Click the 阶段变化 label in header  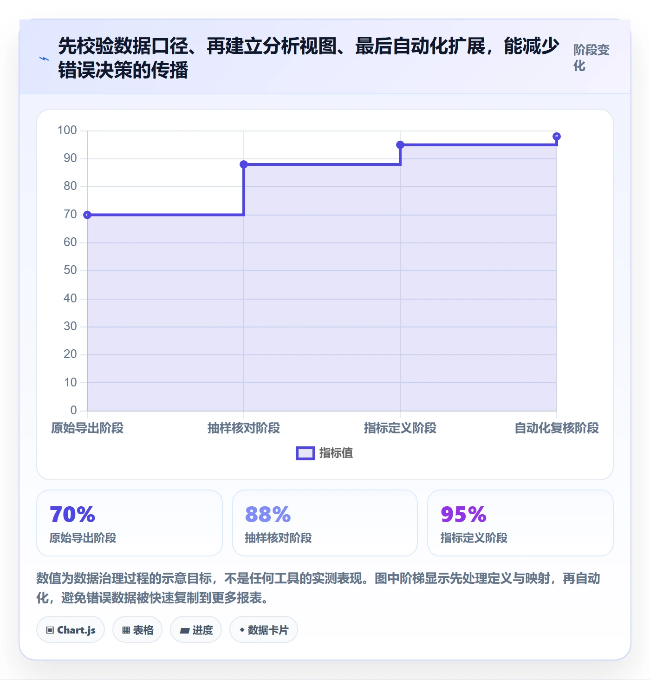click(591, 58)
